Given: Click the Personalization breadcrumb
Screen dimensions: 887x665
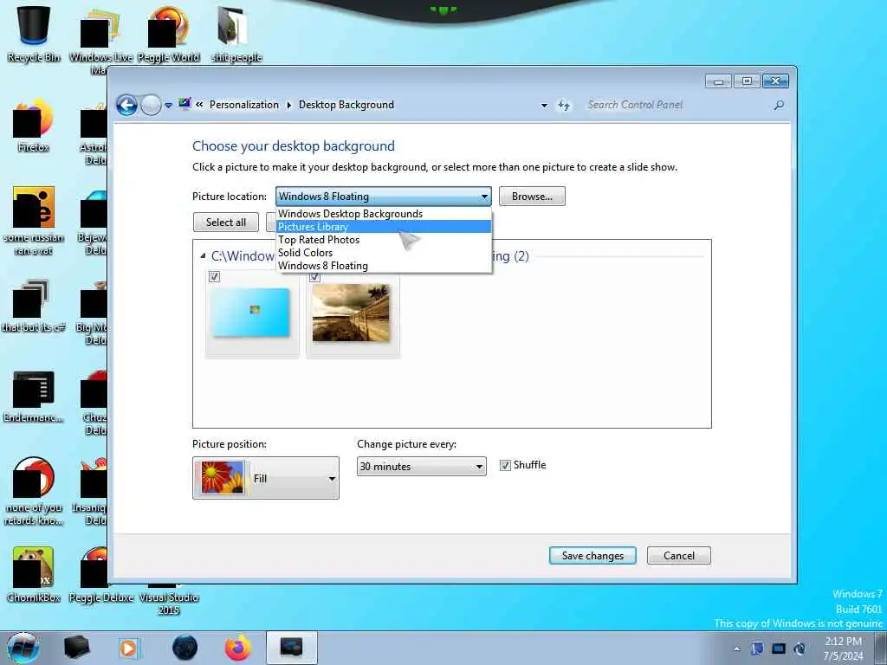Looking at the screenshot, I should click(x=243, y=105).
